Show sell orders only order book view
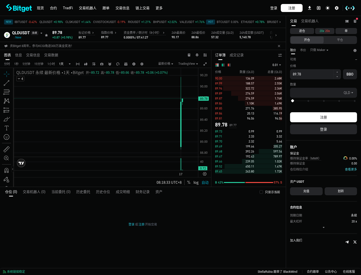 229,65
